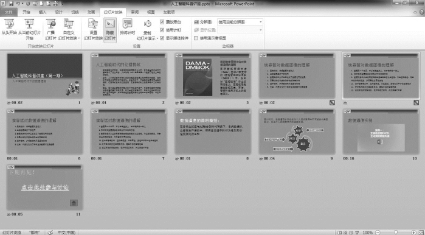This screenshot has width=425, height=235.
Task: Open Broadcast Slide Show tool
Action: pos(50,29)
